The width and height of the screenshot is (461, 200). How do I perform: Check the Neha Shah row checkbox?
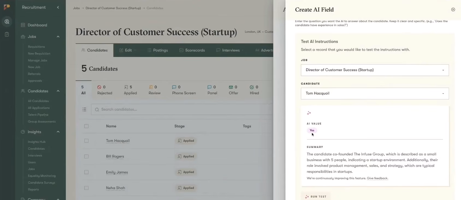coord(86,188)
